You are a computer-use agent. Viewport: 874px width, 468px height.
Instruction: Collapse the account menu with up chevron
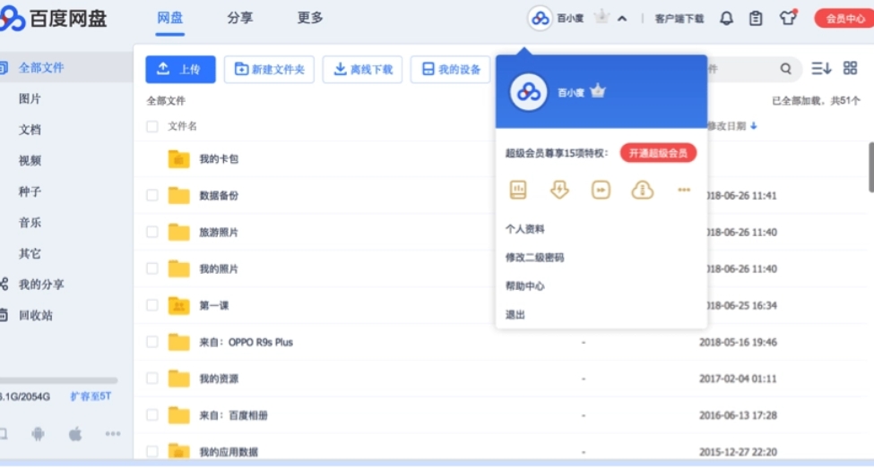622,19
